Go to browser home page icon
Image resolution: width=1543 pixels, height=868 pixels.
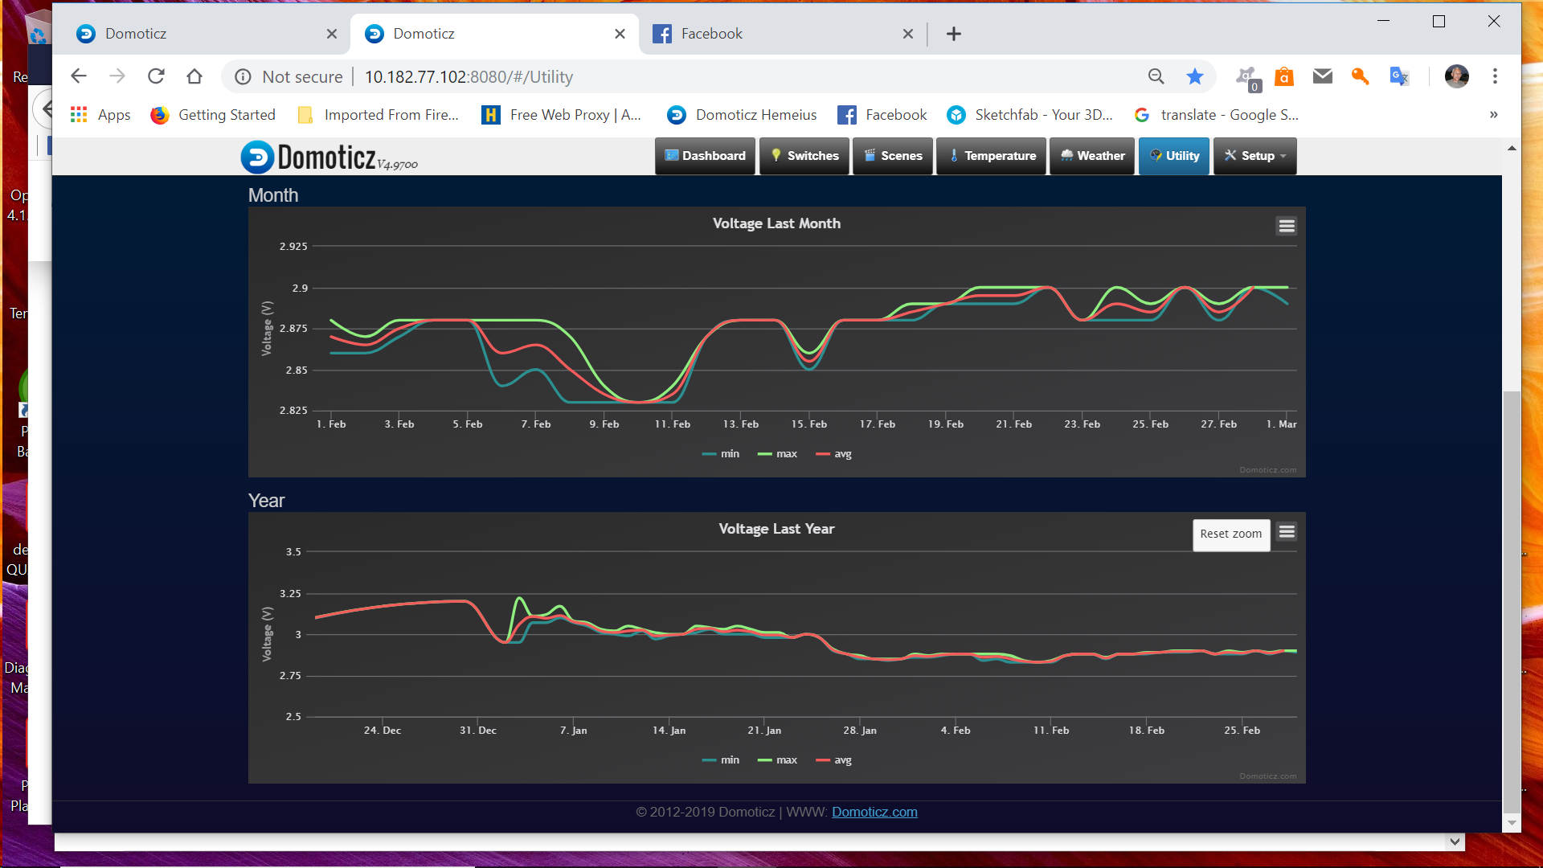click(194, 76)
